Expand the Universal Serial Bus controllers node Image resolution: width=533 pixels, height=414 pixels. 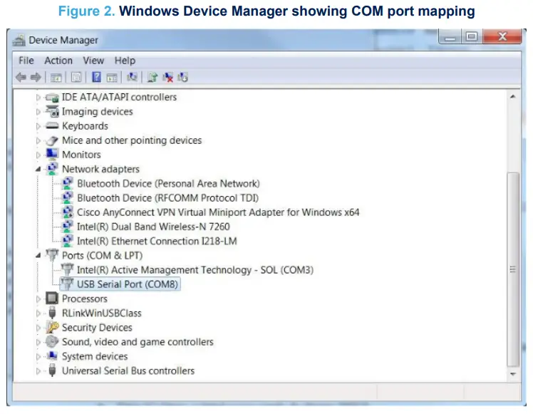tap(38, 371)
